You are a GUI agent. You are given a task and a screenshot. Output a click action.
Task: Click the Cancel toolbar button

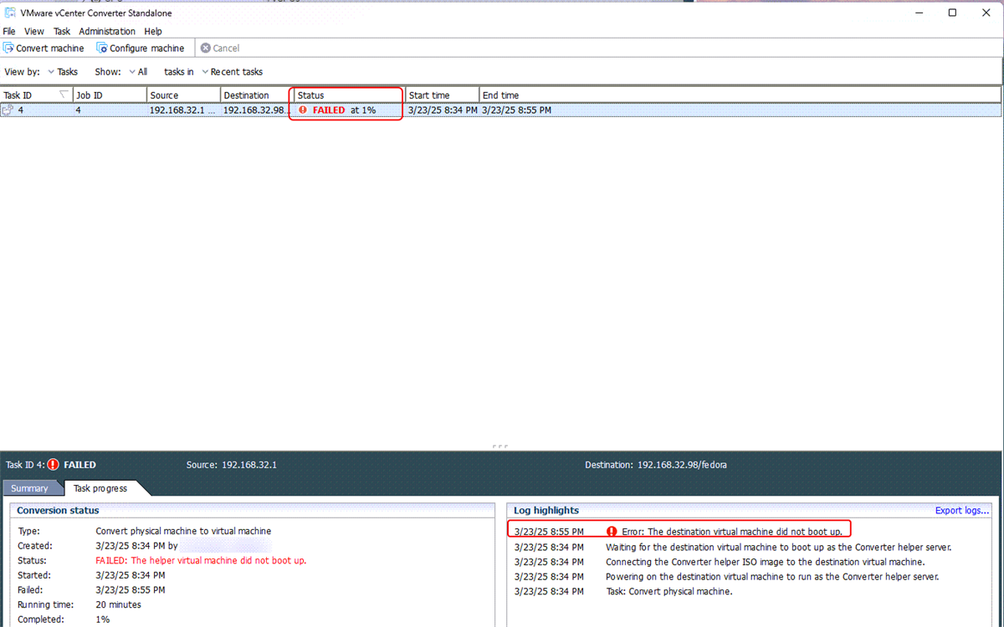pyautogui.click(x=220, y=48)
